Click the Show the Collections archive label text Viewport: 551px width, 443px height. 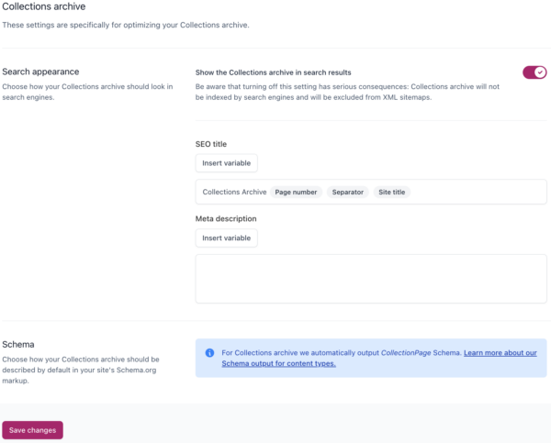274,72
